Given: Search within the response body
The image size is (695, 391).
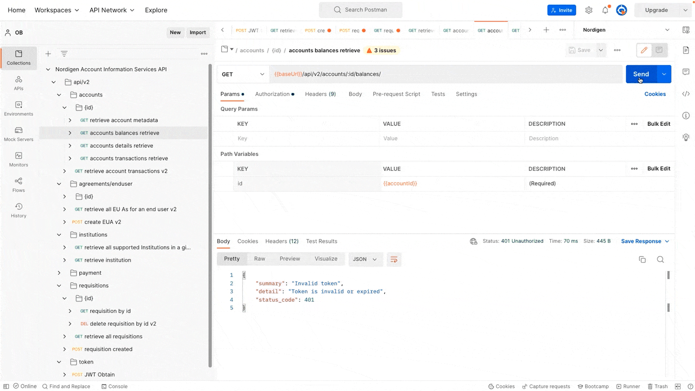Looking at the screenshot, I should coord(660,259).
